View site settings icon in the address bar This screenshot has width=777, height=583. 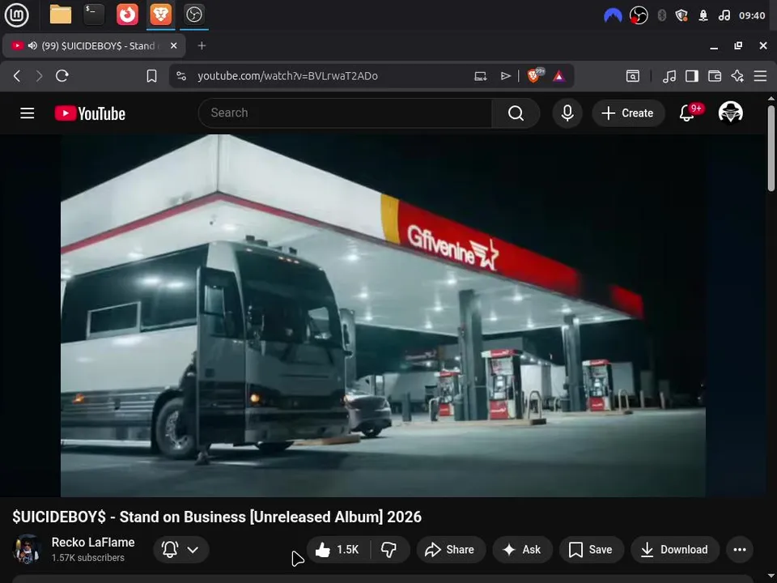click(181, 76)
